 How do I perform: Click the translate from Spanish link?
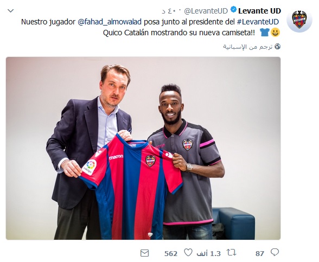tap(248, 47)
